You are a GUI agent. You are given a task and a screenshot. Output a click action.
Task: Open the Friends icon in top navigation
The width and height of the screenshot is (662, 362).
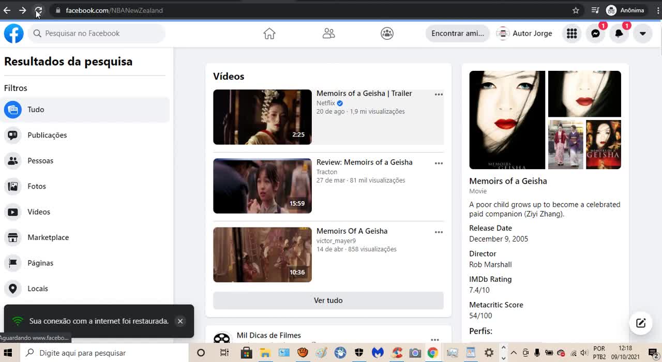pos(328,34)
